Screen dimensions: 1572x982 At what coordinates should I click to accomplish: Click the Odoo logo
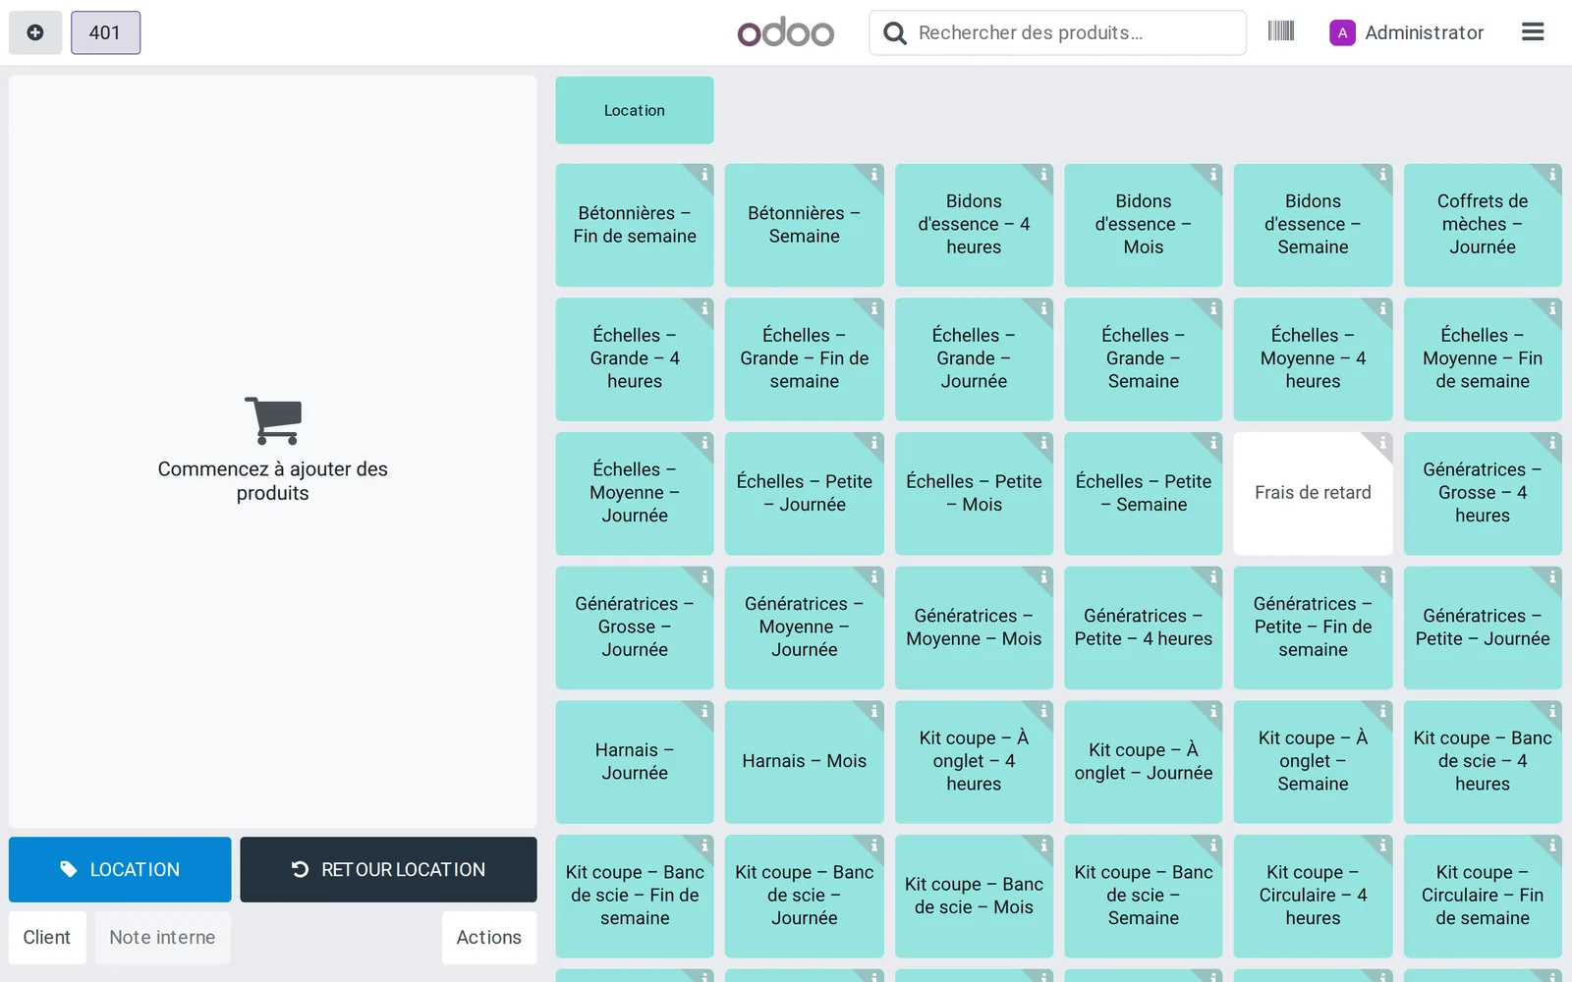click(785, 32)
